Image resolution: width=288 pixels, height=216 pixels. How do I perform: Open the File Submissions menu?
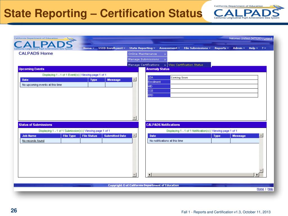(197, 48)
